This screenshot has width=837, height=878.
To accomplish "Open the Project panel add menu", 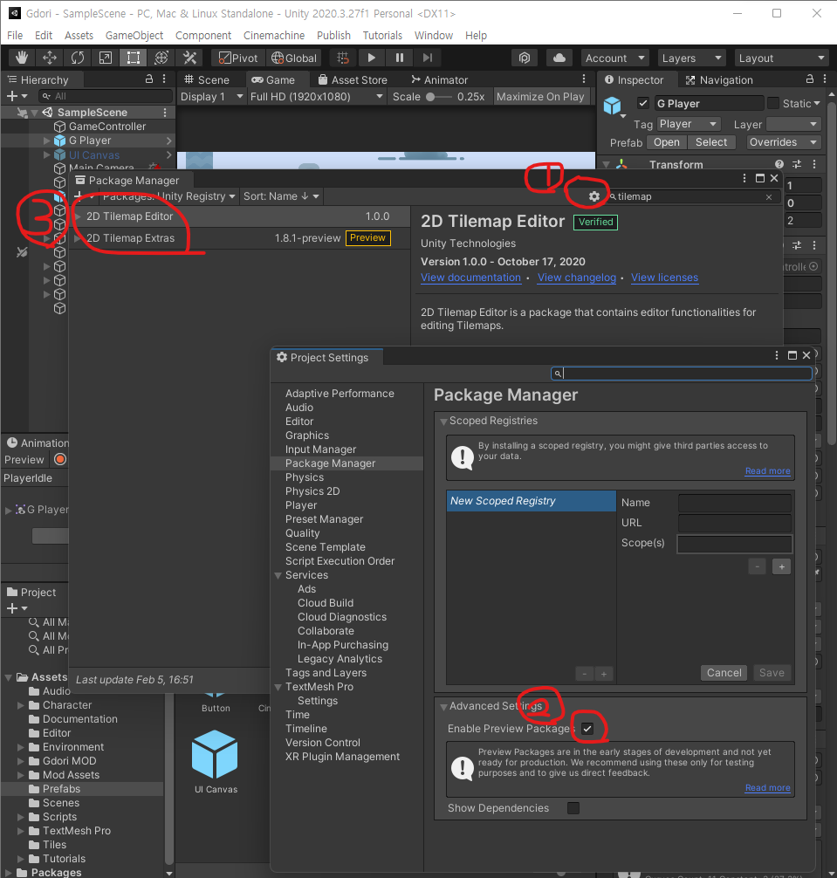I will [x=17, y=608].
